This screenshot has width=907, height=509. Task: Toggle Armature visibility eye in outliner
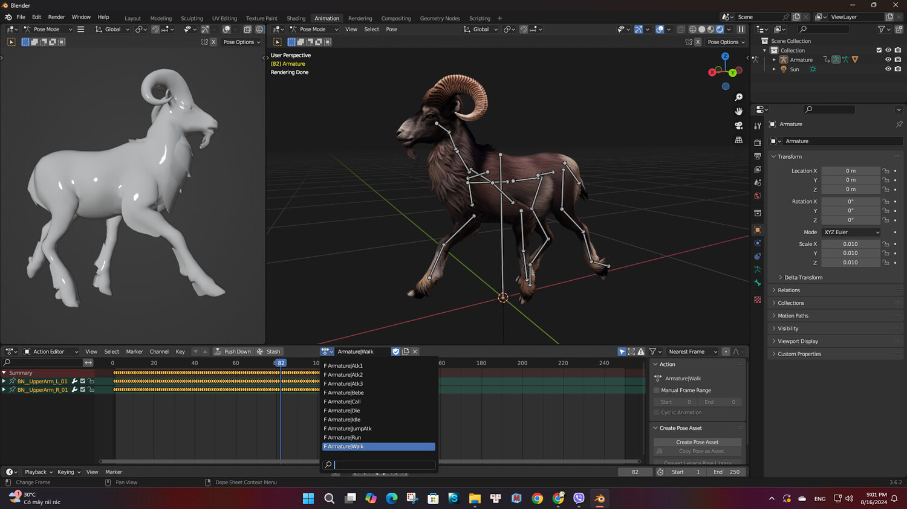[x=888, y=60]
